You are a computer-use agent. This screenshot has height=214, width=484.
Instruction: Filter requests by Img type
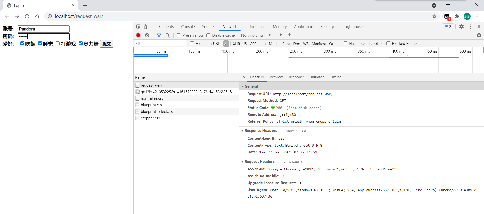tap(262, 44)
